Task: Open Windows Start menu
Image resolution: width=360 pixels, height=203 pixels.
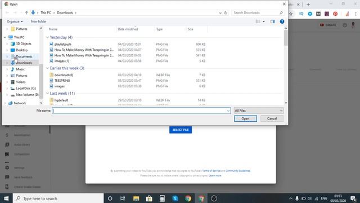Action: [6, 198]
